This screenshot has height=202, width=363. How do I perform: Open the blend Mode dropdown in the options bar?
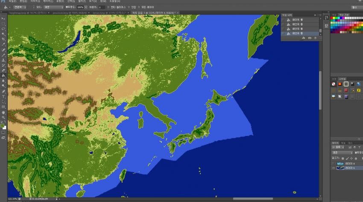click(53, 7)
